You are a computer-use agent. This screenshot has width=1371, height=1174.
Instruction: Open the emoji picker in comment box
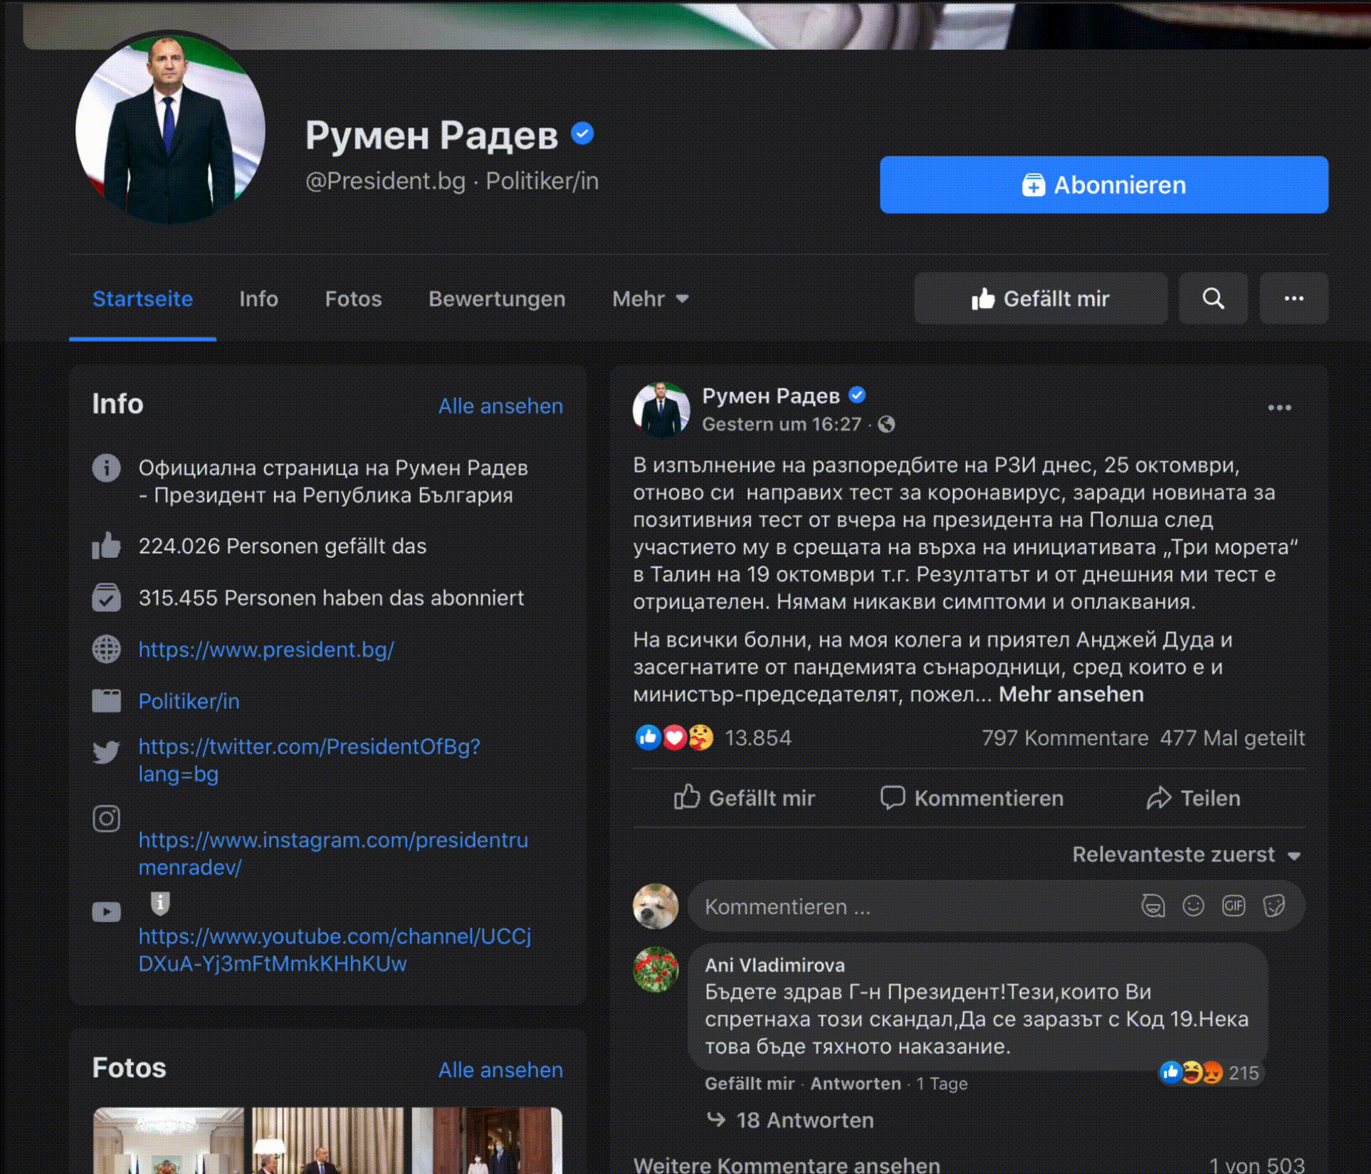[1193, 906]
